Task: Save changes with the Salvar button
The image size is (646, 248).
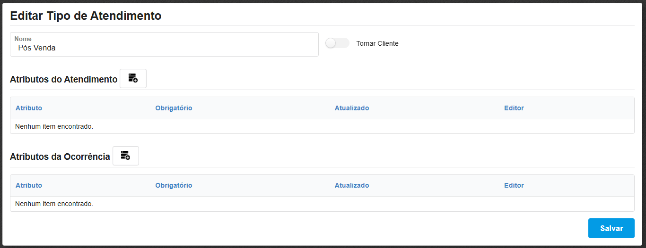Action: (x=611, y=228)
